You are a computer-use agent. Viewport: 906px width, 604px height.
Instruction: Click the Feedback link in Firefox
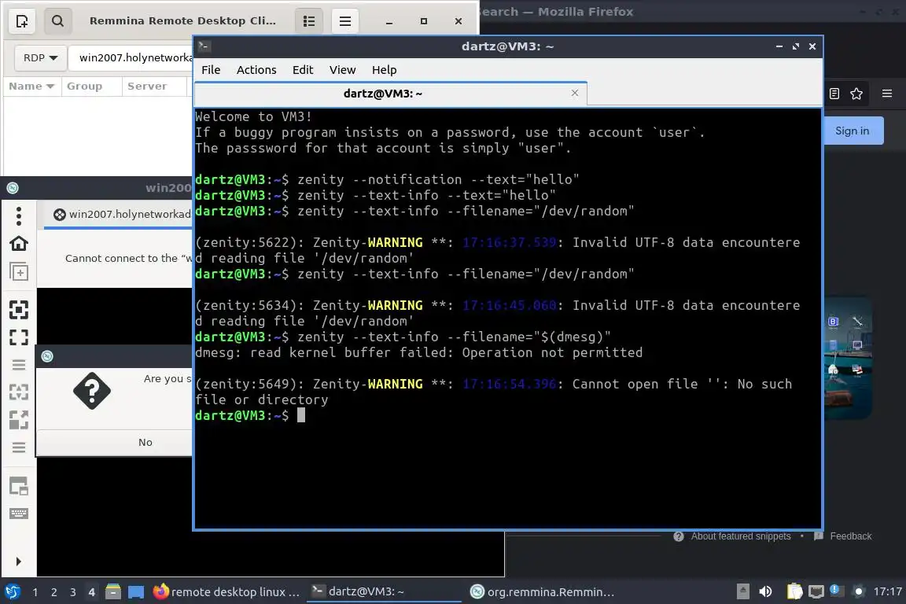click(850, 536)
